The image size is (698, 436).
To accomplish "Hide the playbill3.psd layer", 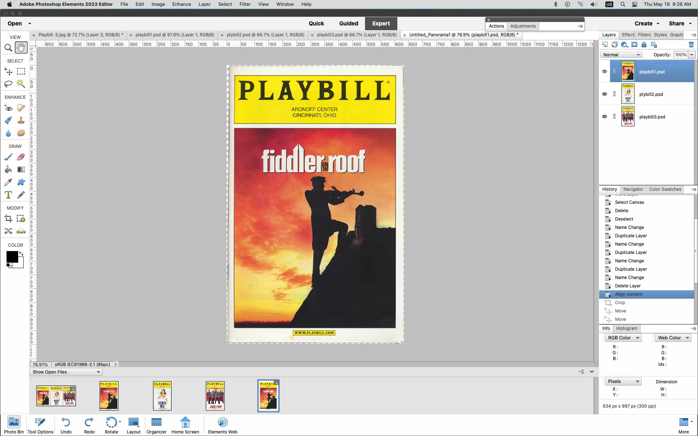I will 605,117.
